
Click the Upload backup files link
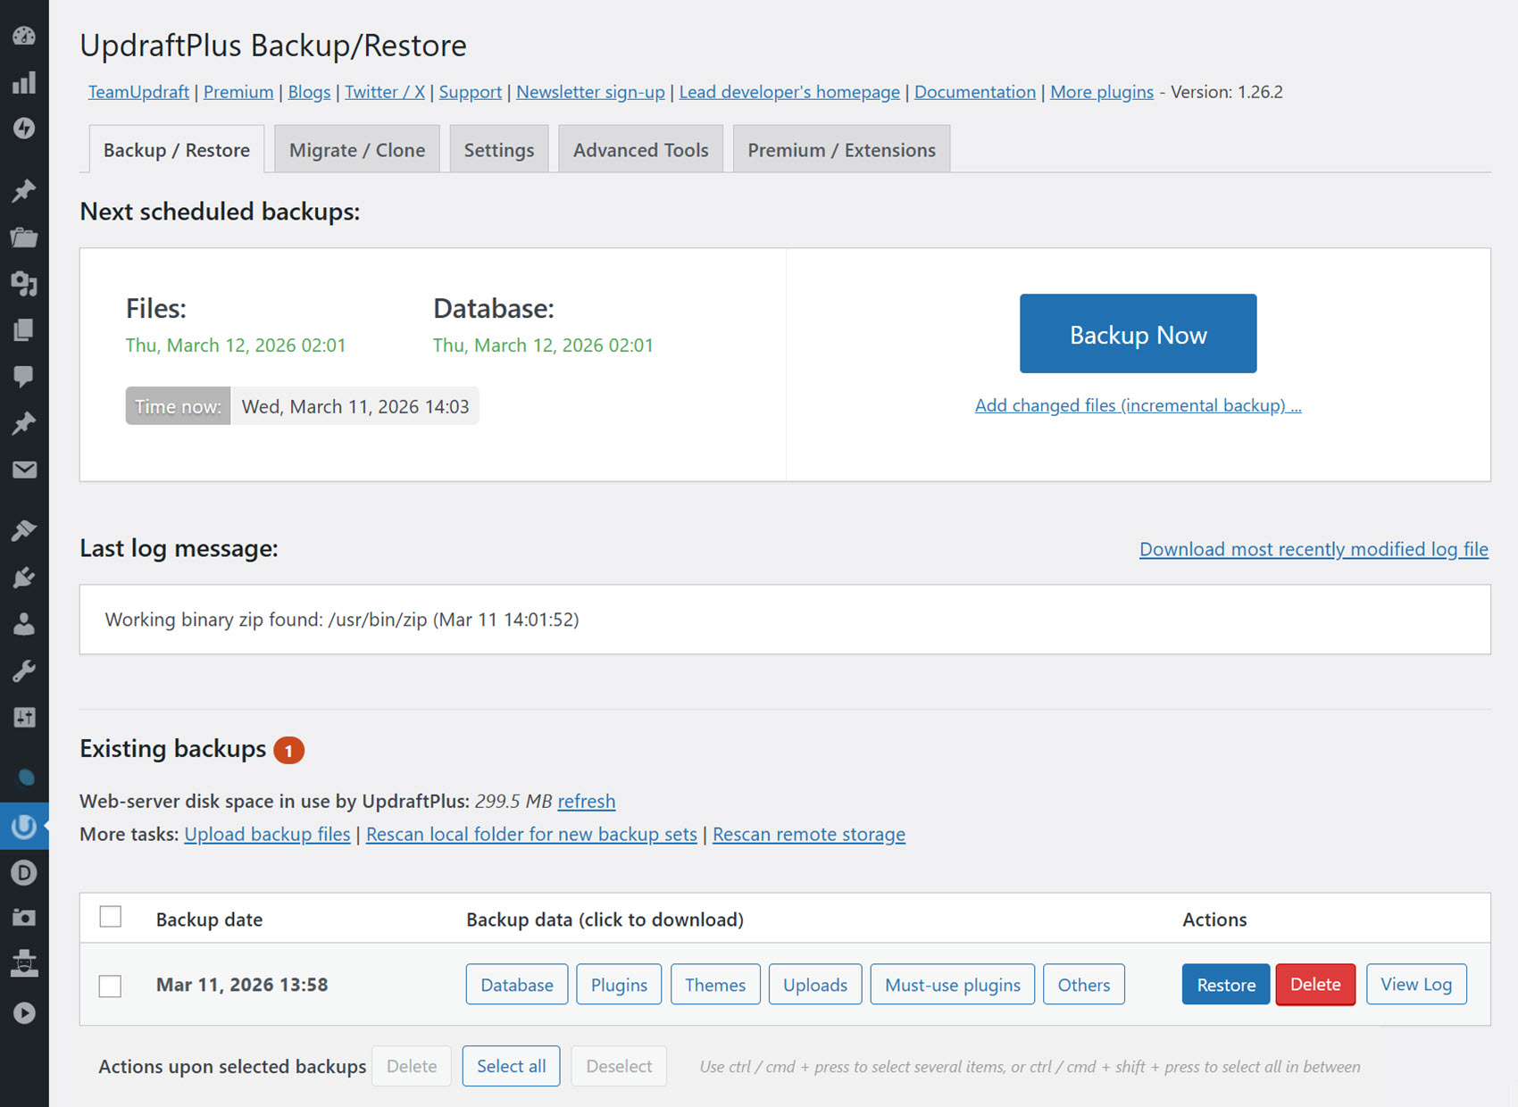pos(267,834)
